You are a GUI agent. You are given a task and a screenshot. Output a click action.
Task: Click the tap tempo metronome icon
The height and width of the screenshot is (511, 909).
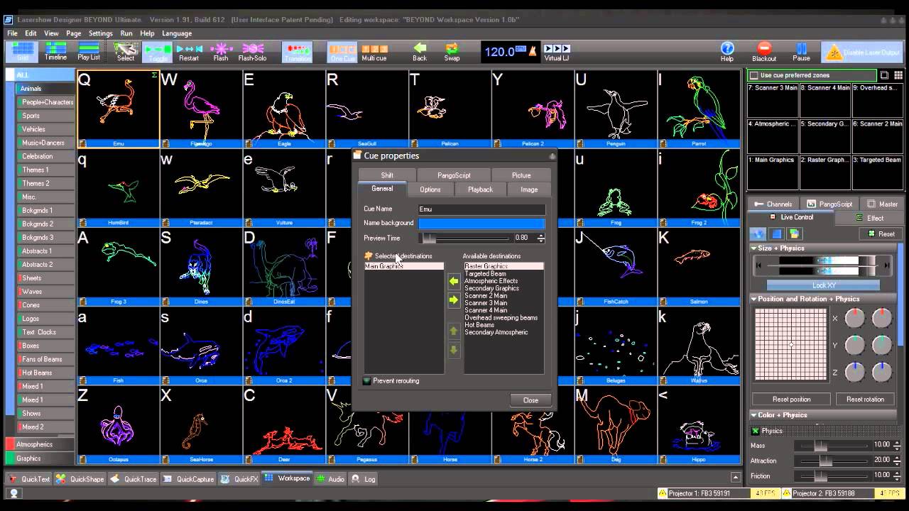pyautogui.click(x=532, y=51)
